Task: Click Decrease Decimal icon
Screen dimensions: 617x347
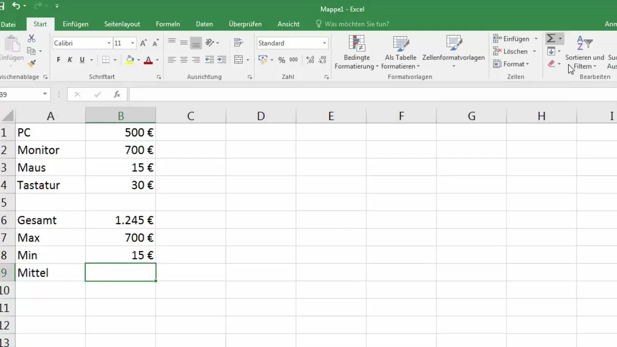Action: (322, 60)
